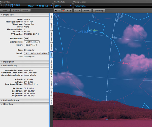Expand the Description section

2,62
